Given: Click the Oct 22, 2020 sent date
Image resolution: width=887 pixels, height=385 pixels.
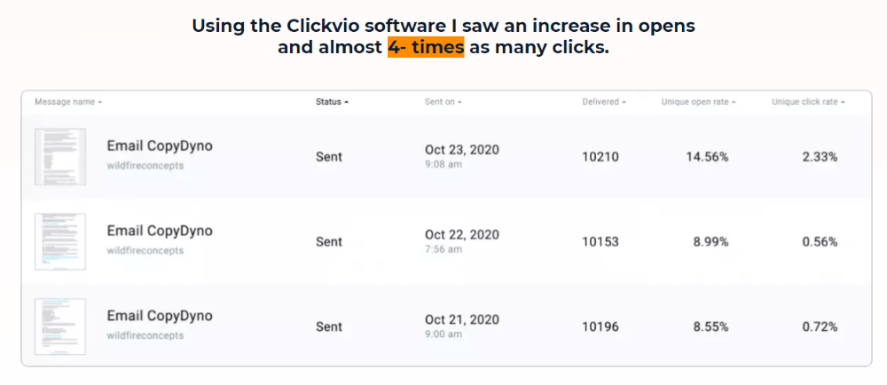Looking at the screenshot, I should tap(462, 234).
